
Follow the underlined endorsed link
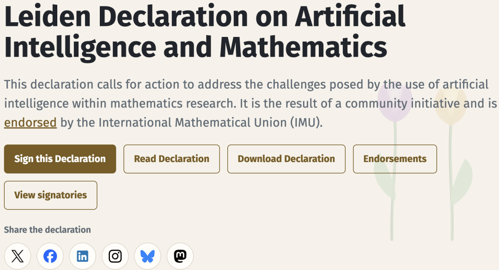click(30, 122)
